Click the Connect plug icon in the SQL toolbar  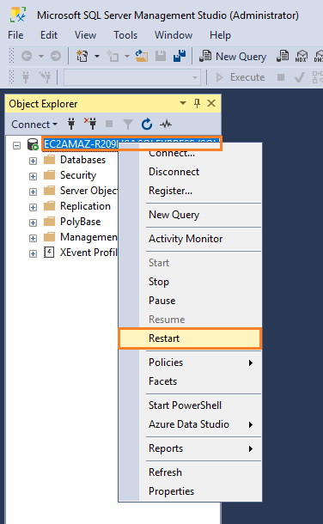(26, 77)
